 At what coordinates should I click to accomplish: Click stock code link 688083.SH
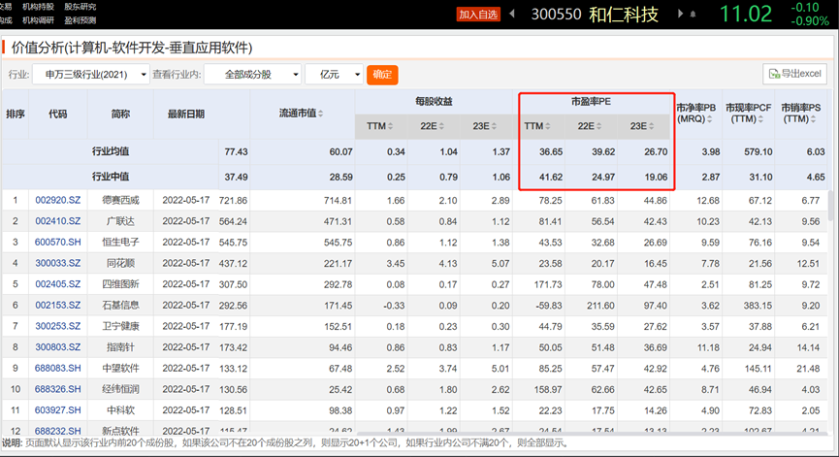60,368
